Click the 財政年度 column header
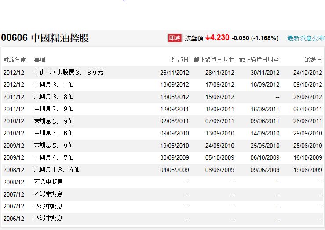325x230 pixels. [x=15, y=60]
